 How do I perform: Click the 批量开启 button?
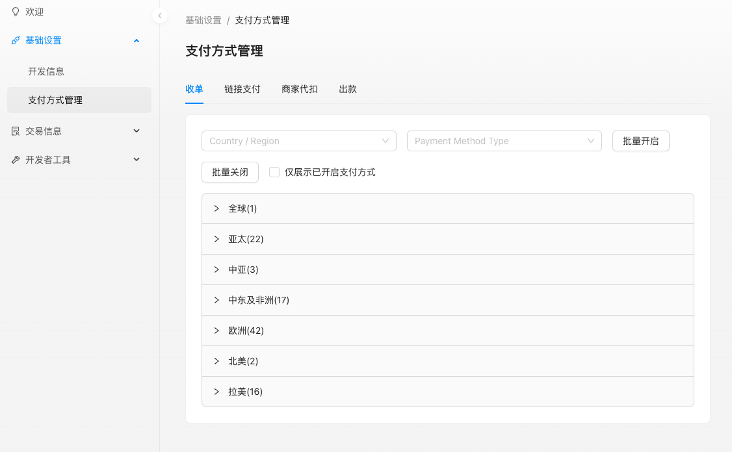pos(640,141)
